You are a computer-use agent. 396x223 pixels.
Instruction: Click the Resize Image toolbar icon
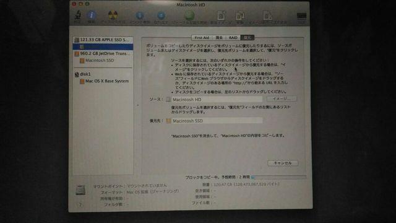click(x=268, y=15)
